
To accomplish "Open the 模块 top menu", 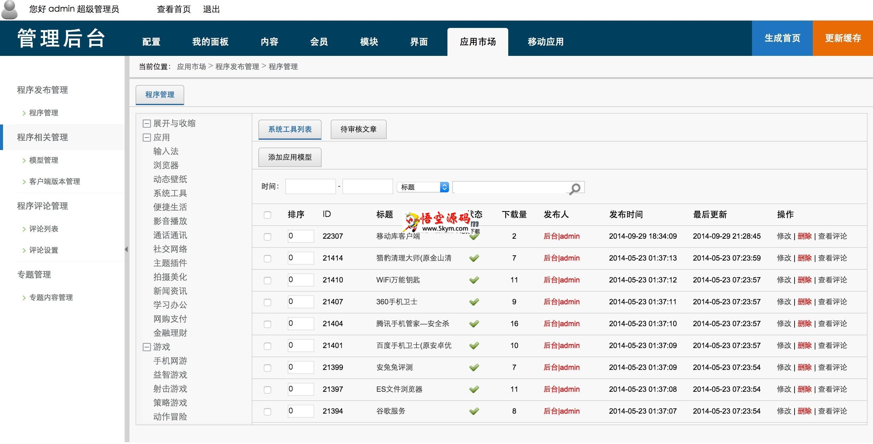I will click(369, 42).
